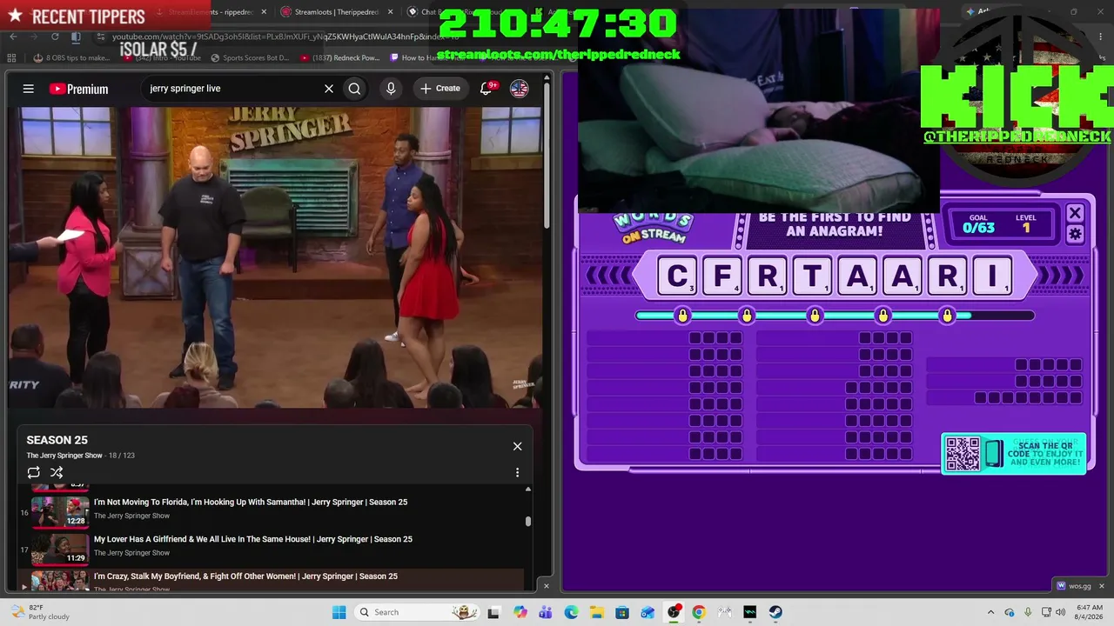Open YouTube notifications bell
Screen dimensions: 1114x626
tap(487, 89)
